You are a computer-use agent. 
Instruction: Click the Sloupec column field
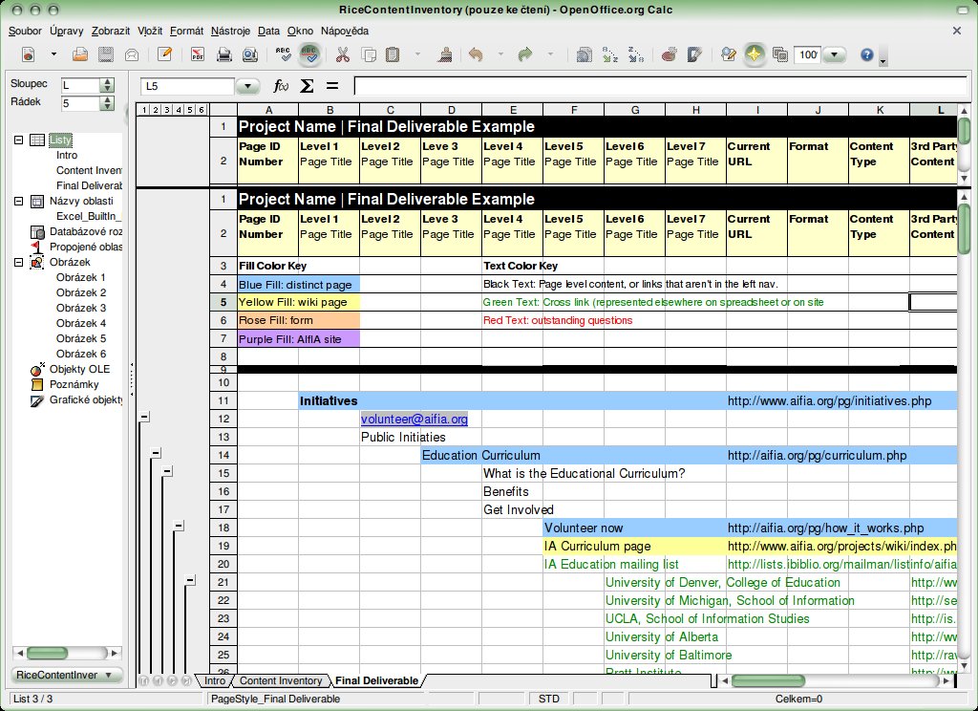point(80,85)
